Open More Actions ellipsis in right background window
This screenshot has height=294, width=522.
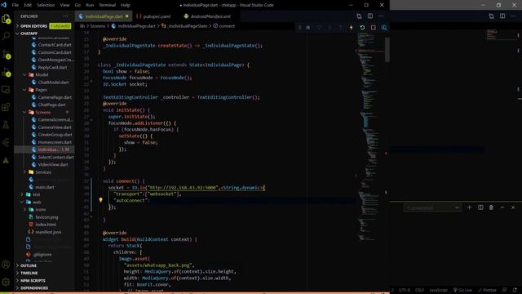click(x=513, y=16)
